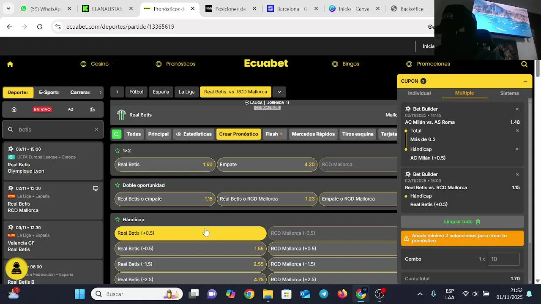Search markets with the green magnifier
This screenshot has width=541, height=304.
click(117, 134)
